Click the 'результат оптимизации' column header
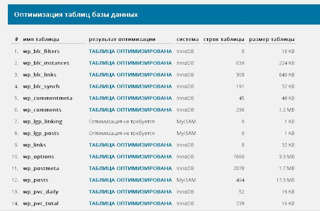This screenshot has width=320, height=211. click(122, 39)
